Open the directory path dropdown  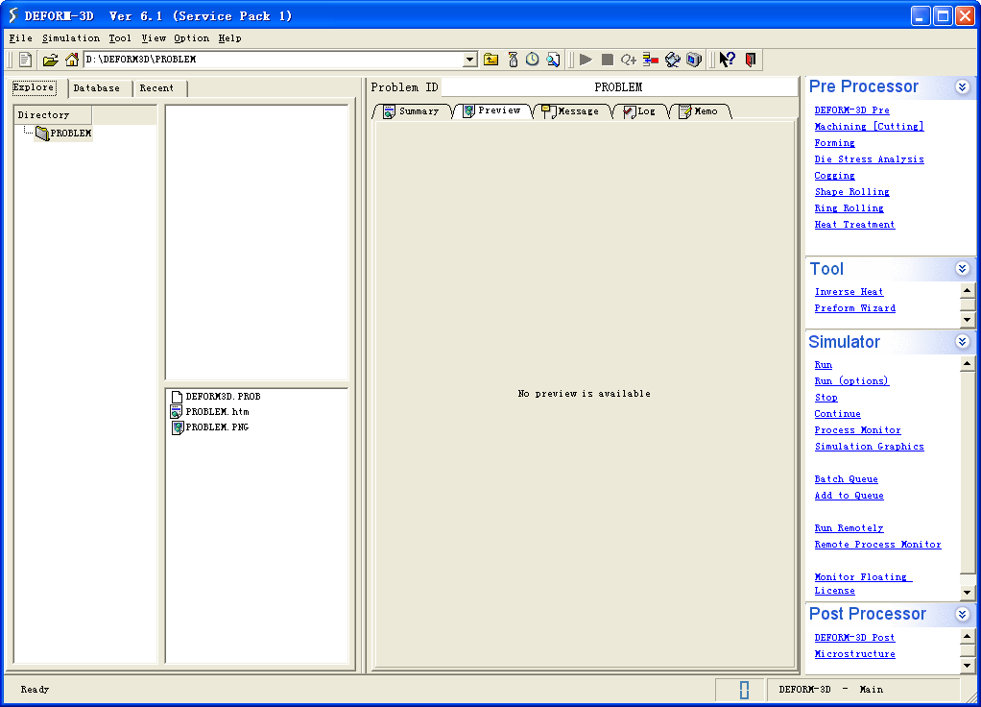pyautogui.click(x=469, y=60)
